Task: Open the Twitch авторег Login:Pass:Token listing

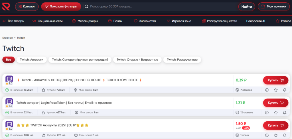Action: [x=64, y=103]
